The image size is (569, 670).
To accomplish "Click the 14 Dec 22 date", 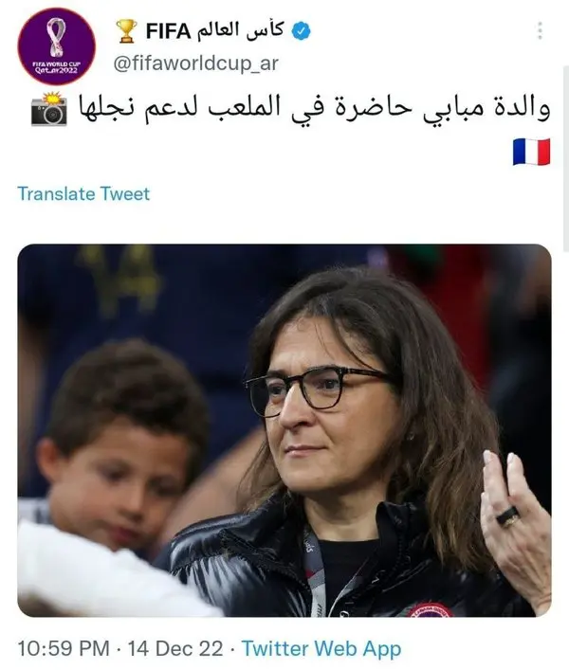I will (175, 648).
